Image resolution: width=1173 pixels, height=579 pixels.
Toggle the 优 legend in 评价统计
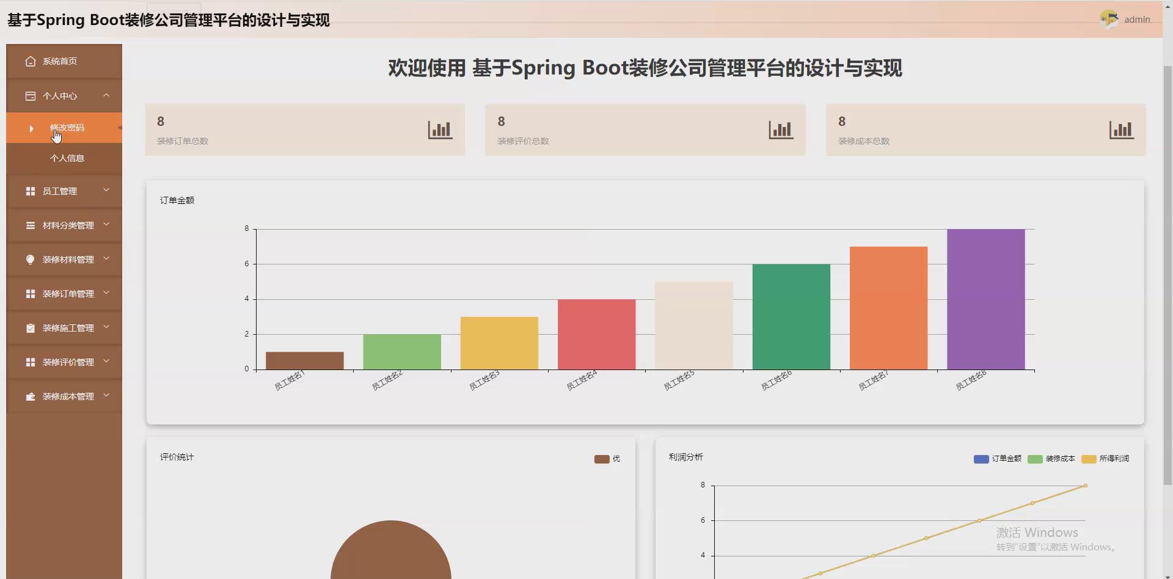tap(607, 459)
